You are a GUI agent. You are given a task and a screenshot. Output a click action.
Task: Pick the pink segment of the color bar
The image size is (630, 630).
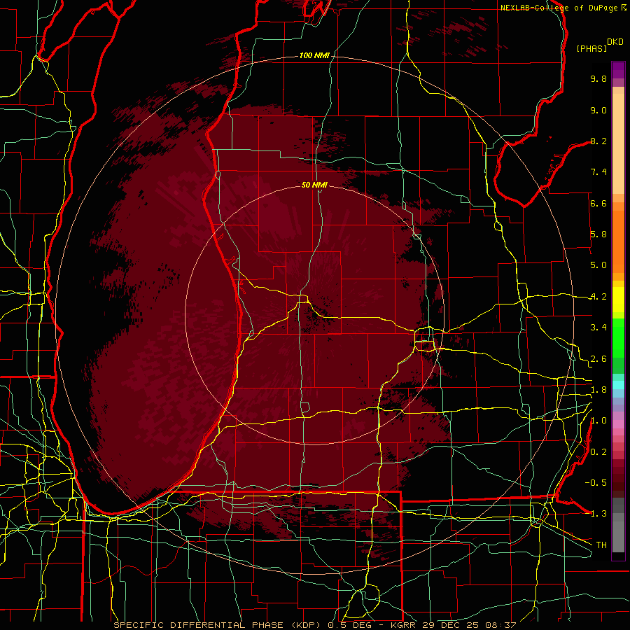[x=618, y=424]
